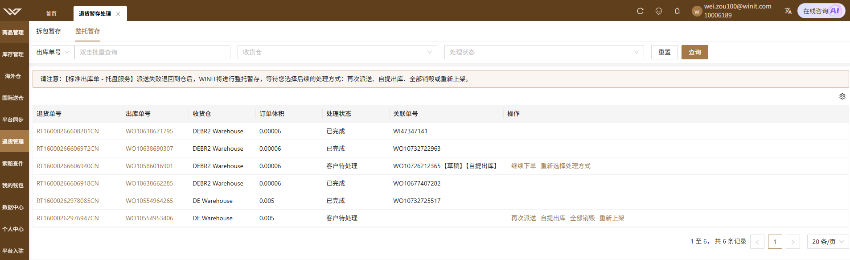
Task: Click the 重置 button
Action: tap(665, 52)
